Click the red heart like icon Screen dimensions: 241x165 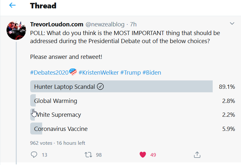143,155
